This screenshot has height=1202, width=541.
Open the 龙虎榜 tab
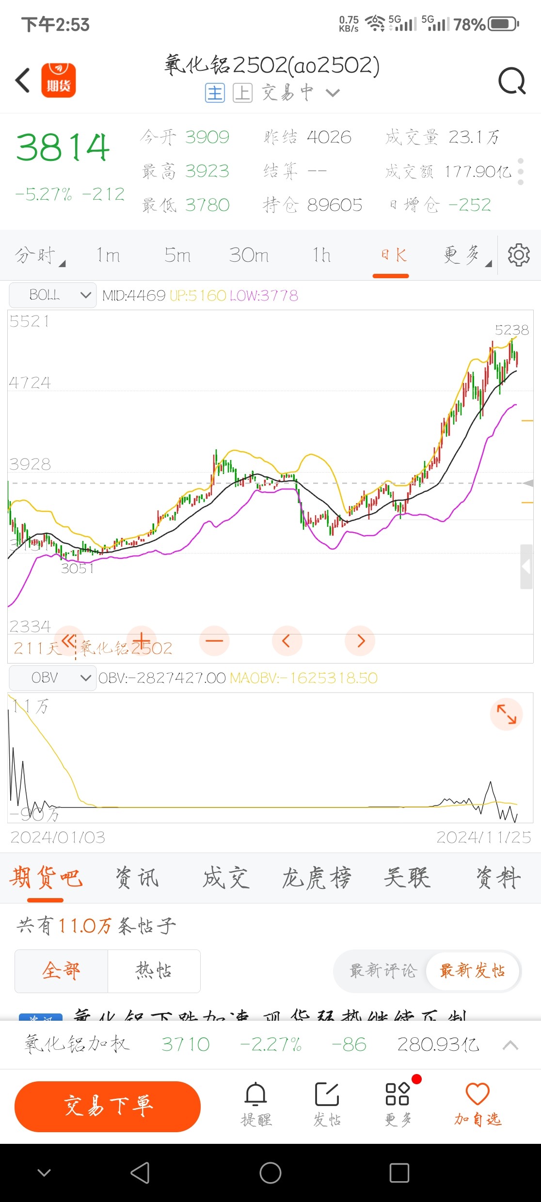coord(317,878)
